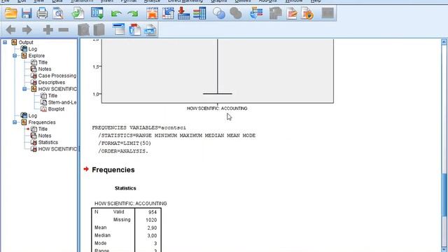The width and height of the screenshot is (448, 252).
Task: Select Title under HOW SCIENTIFIC heading
Action: (x=52, y=96)
